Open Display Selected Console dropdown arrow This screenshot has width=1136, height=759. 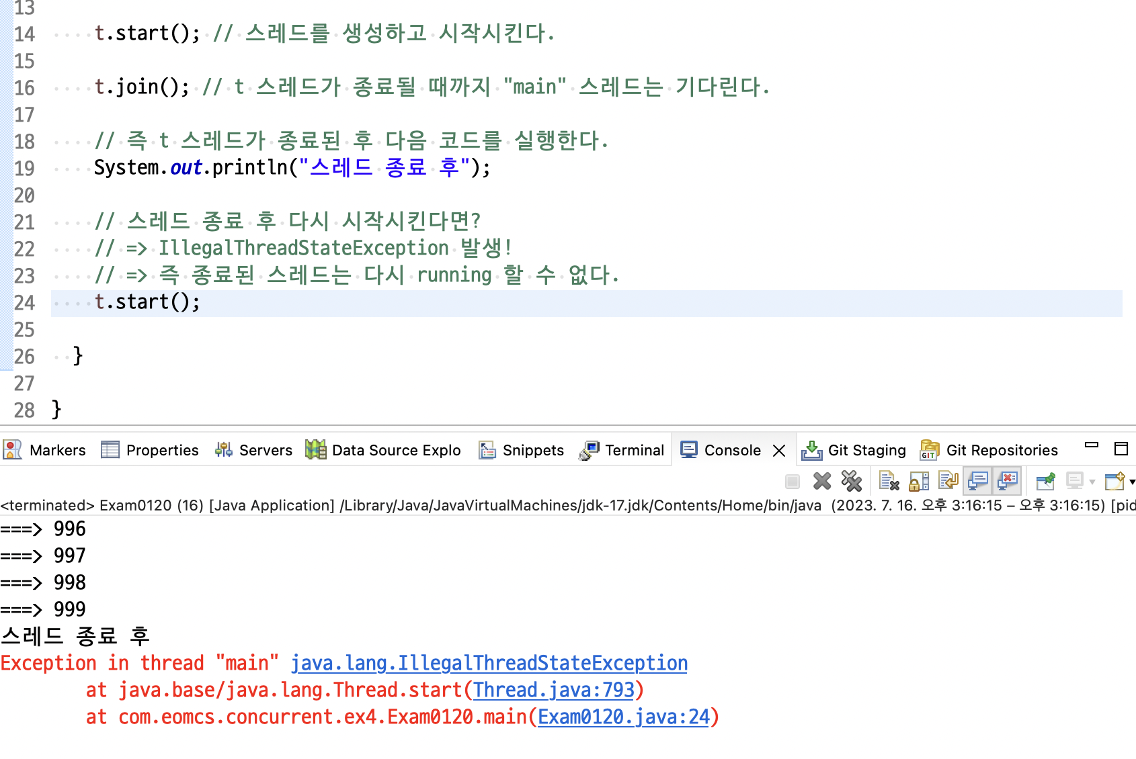[x=1092, y=482]
